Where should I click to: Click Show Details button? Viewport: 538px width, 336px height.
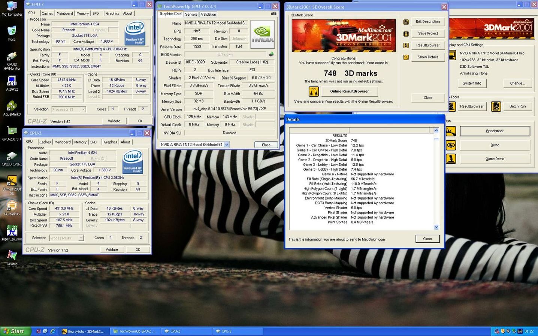[x=428, y=57]
